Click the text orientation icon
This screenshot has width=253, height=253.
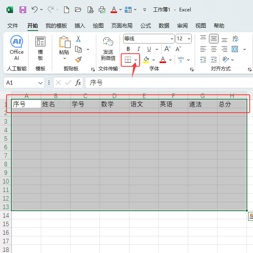(226, 59)
